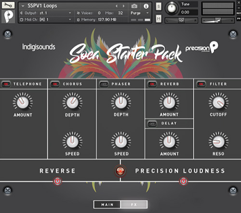Click the Telephone Amount knob
This screenshot has height=213, width=241.
click(x=23, y=103)
